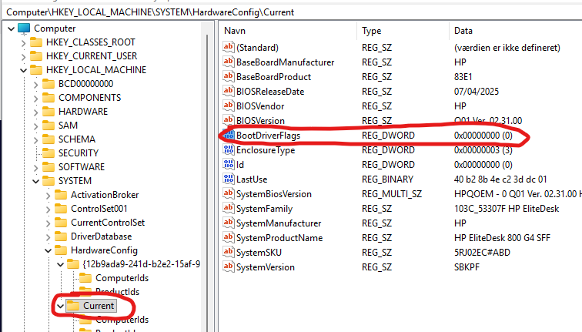582x332 pixels.
Task: Click the tree pane vertical scrollbar
Action: [x=209, y=154]
